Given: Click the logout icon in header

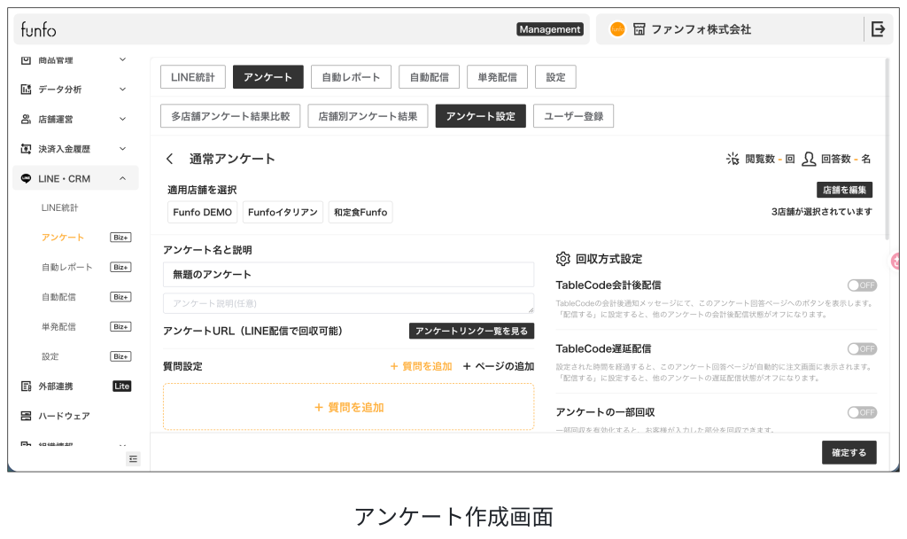Looking at the screenshot, I should (x=878, y=29).
